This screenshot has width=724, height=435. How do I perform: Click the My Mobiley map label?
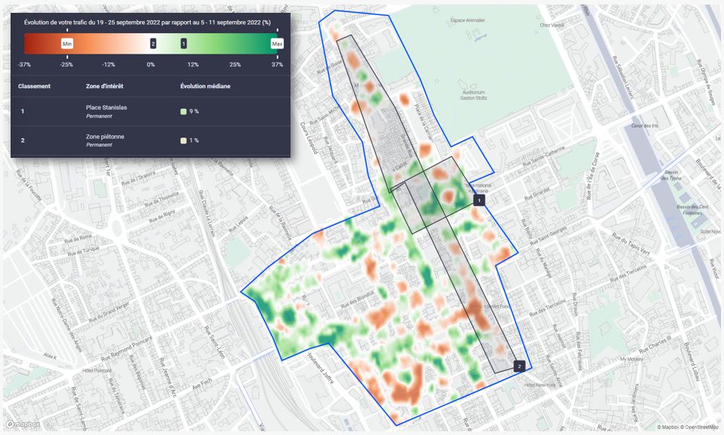[631, 359]
